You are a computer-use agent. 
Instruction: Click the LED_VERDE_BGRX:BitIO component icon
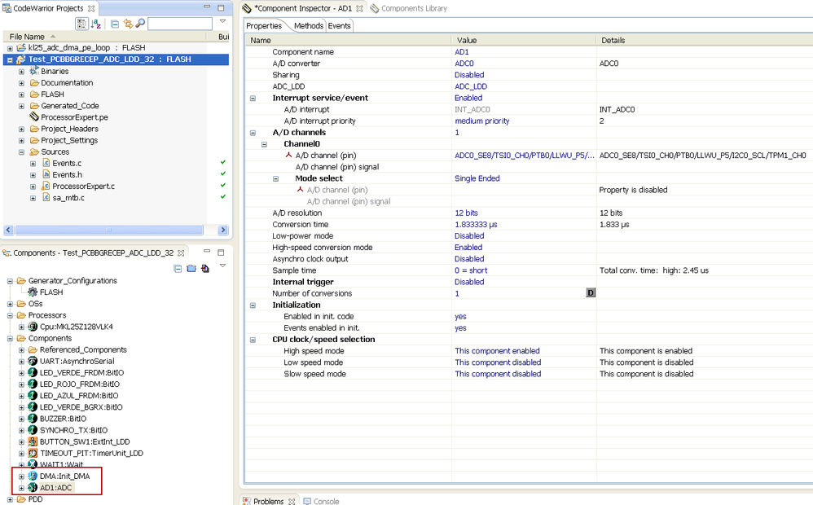pos(33,407)
